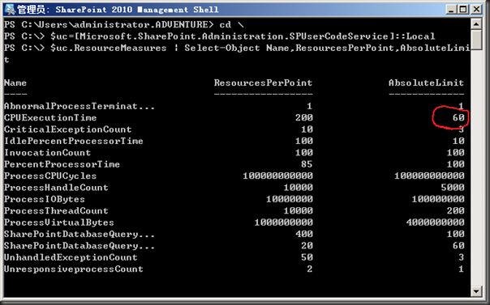Viewport: 490px width, 305px height.
Task: Click the '$uc=[Microsoft.SharePoint.Administration.SPUserCodeService]::Local' line
Action: (x=219, y=36)
